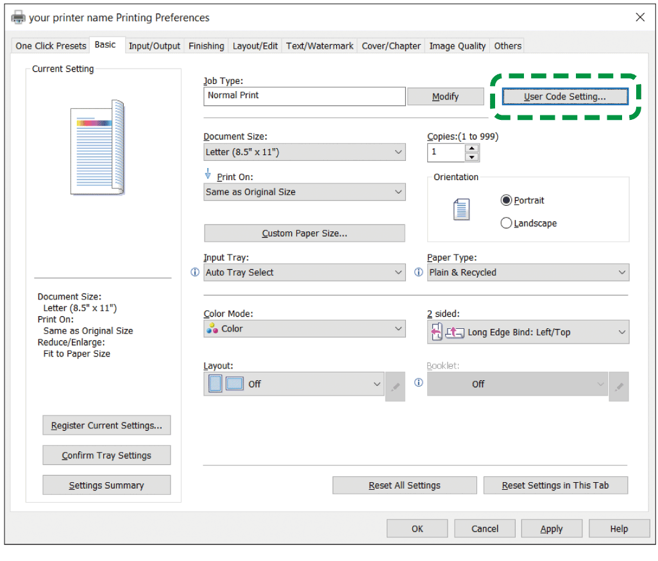The width and height of the screenshot is (658, 561).
Task: Click the portrait page orientation icon
Action: coord(461,210)
